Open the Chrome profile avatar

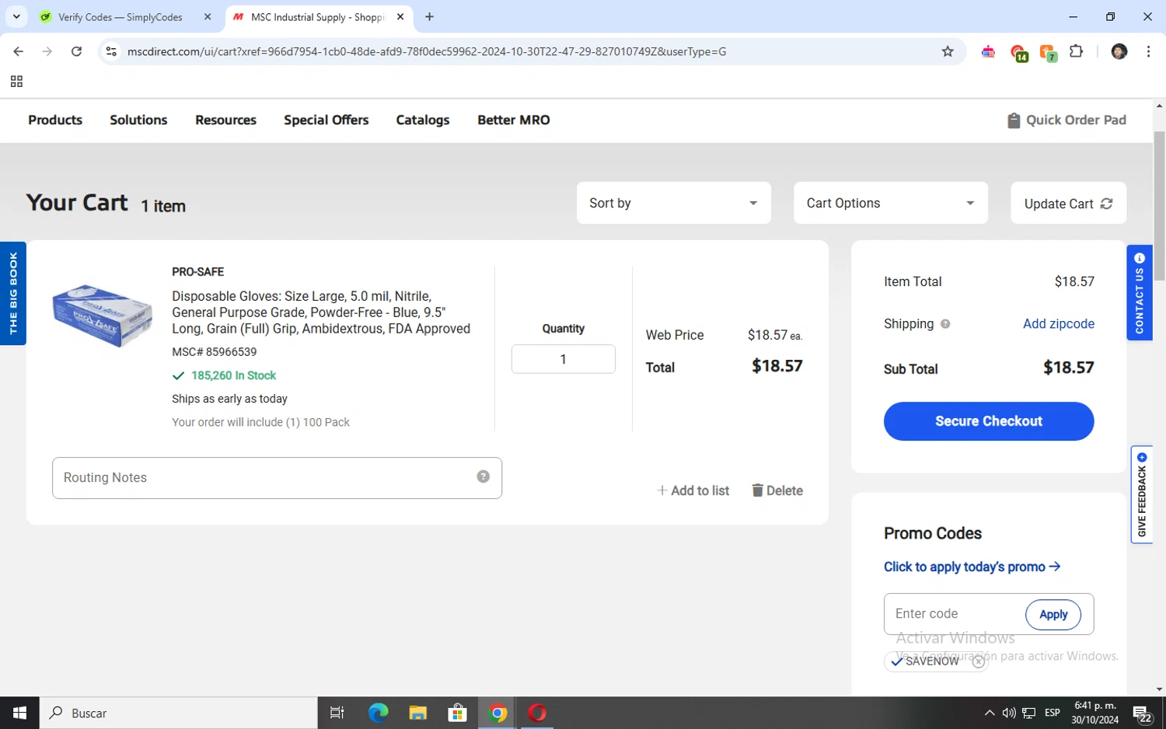coord(1119,51)
